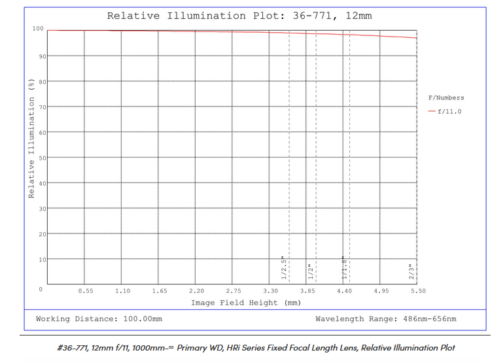Click the Image Field Height (mm) axis label

pos(246,303)
